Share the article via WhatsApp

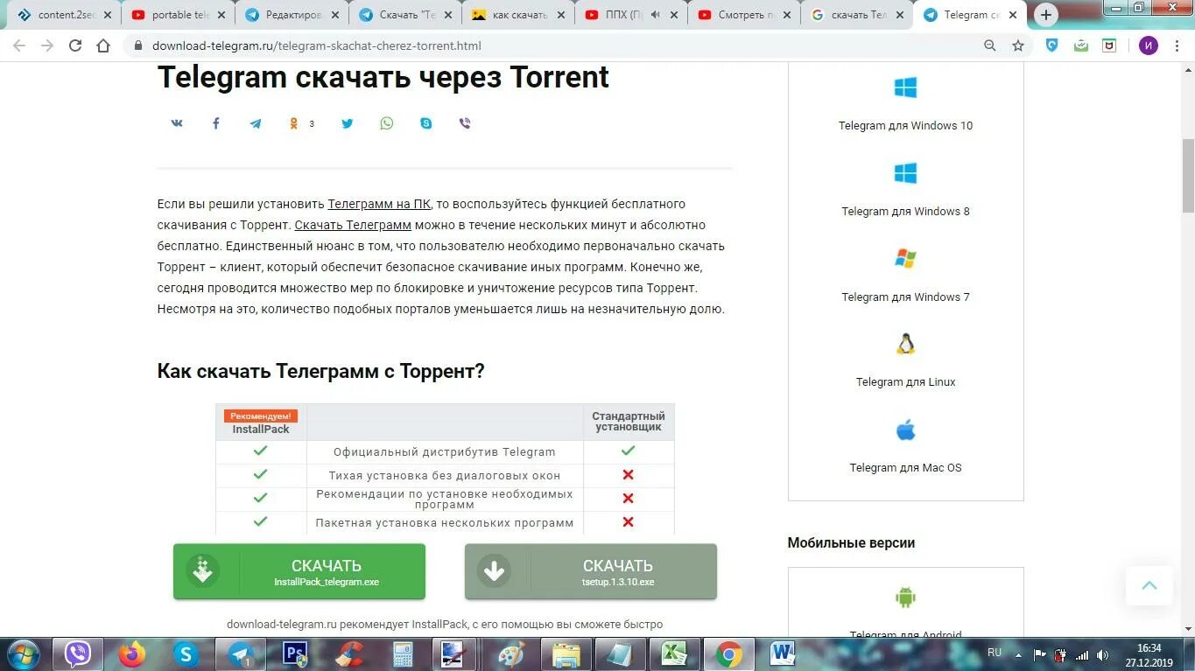pos(387,123)
